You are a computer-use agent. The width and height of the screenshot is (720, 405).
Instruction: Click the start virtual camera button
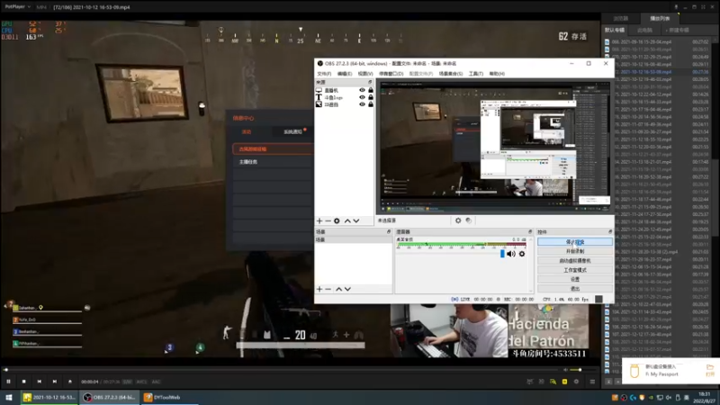click(575, 261)
